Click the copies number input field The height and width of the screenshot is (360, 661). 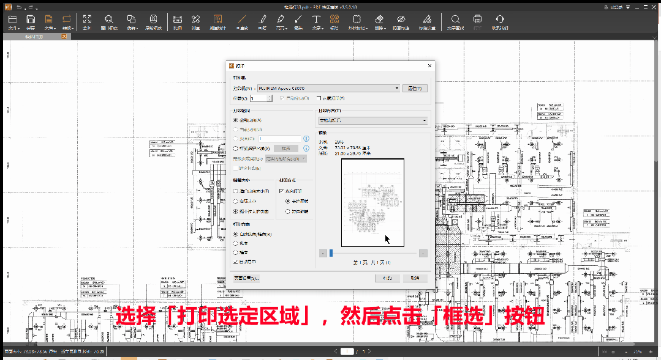[259, 98]
